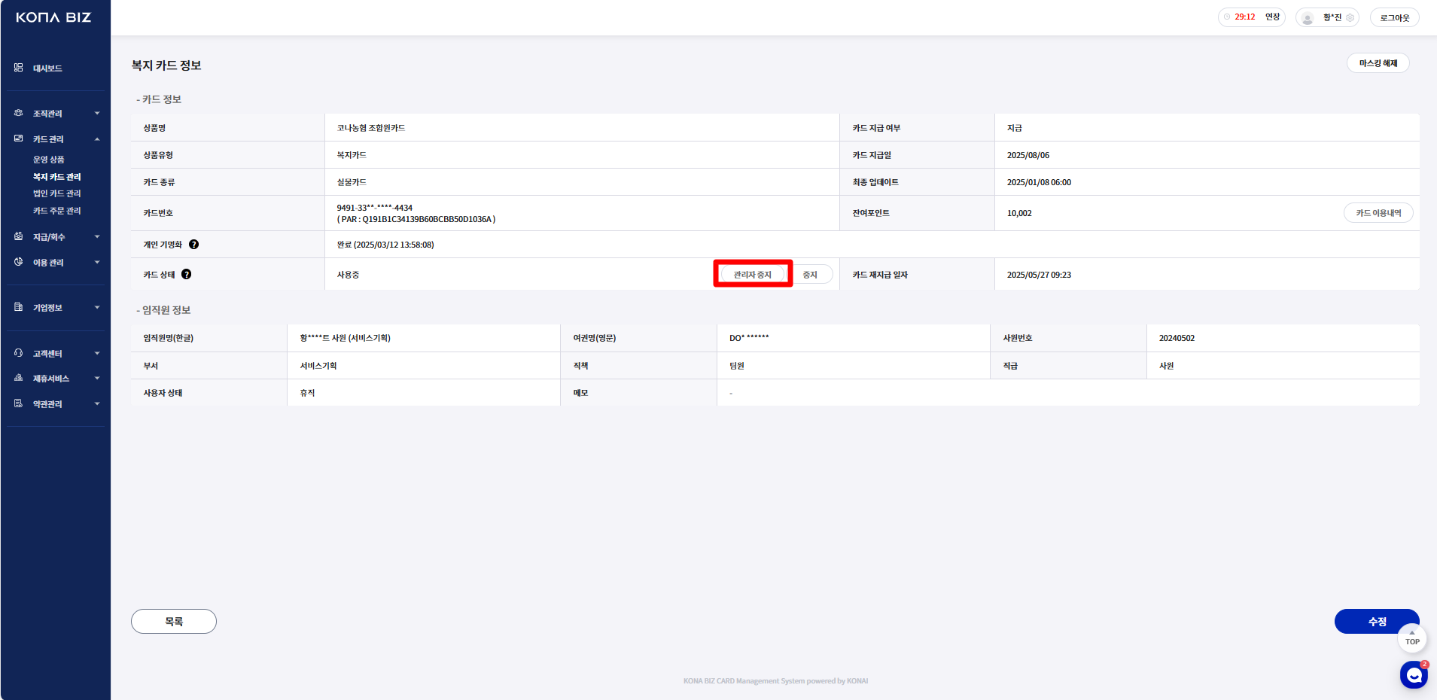Click the 제휴서비스 icon in sidebar
Viewport: 1437px width, 700px height.
[18, 378]
